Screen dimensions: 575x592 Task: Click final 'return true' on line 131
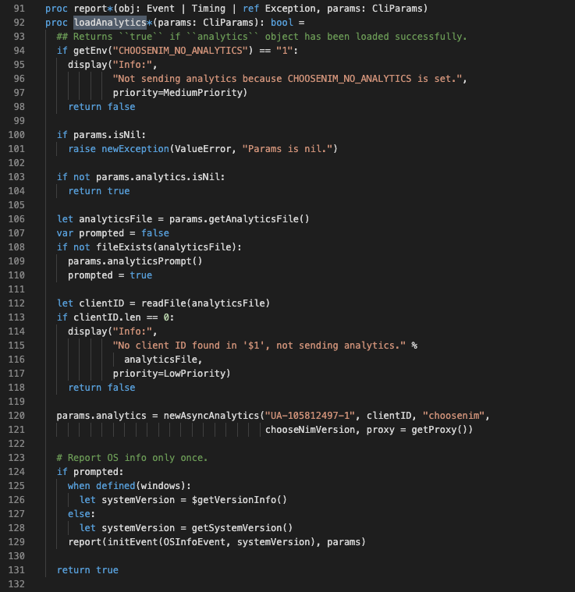[87, 570]
